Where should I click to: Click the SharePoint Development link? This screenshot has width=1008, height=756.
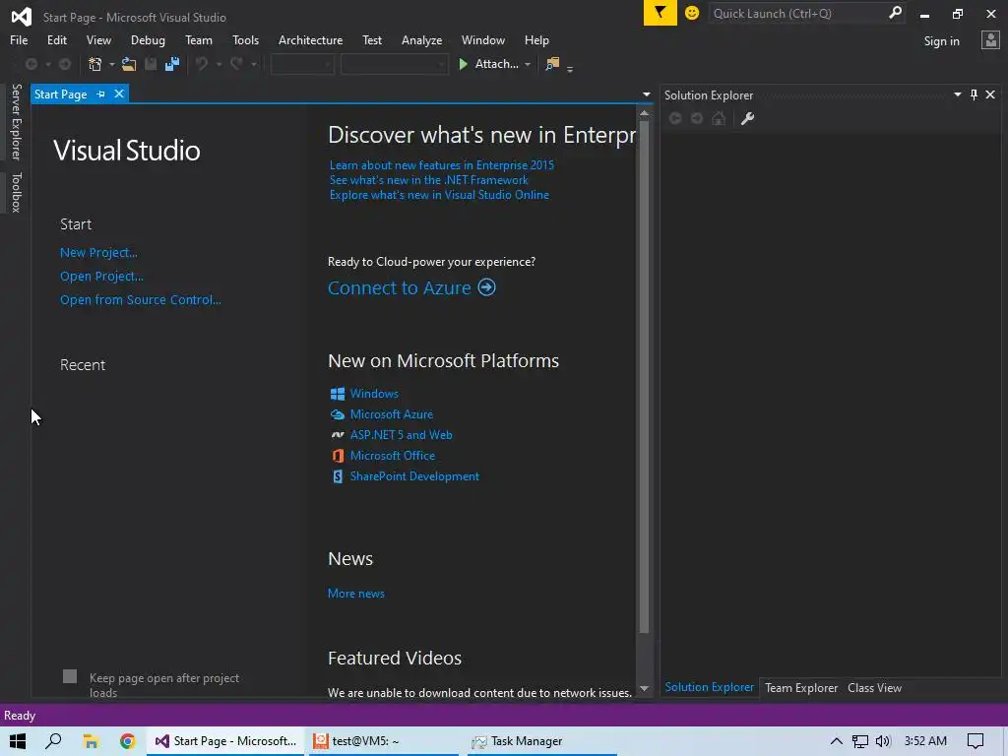pyautogui.click(x=414, y=476)
